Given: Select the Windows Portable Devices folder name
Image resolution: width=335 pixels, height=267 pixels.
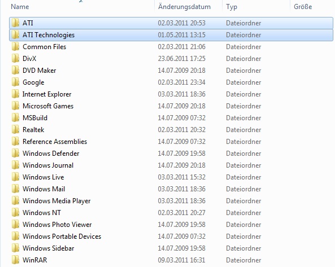Looking at the screenshot, I should coord(62,237).
